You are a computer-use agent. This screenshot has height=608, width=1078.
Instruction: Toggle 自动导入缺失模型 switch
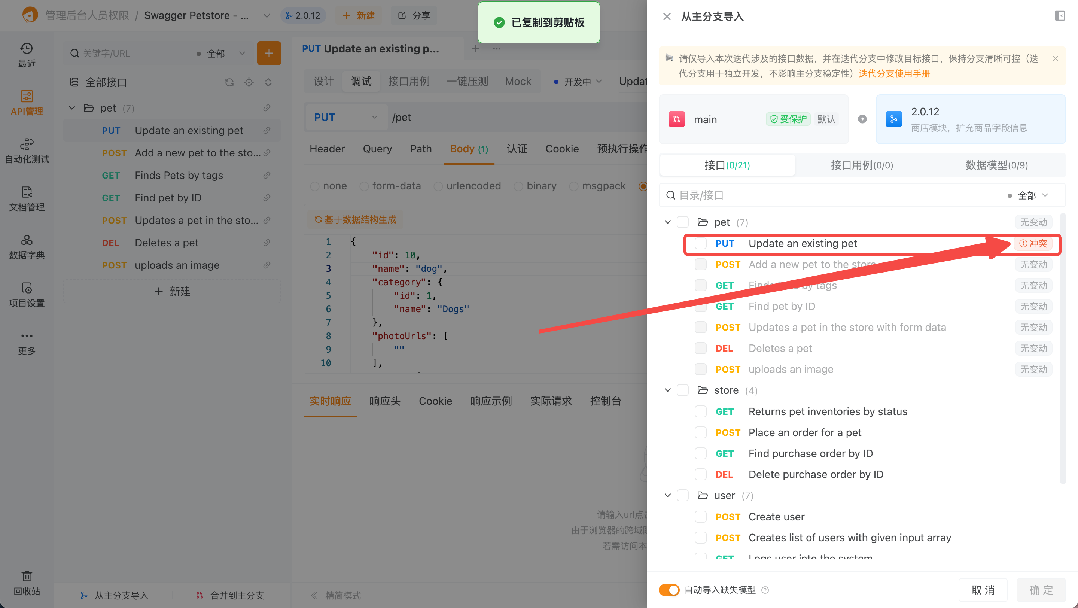pos(669,590)
